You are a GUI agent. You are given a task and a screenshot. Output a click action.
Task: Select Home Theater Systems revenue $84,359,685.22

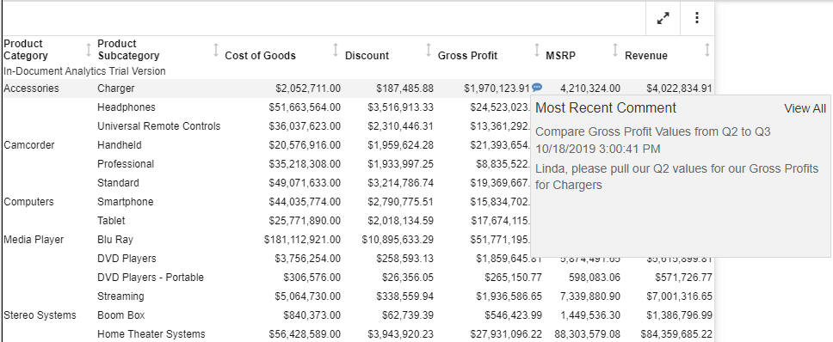click(676, 334)
